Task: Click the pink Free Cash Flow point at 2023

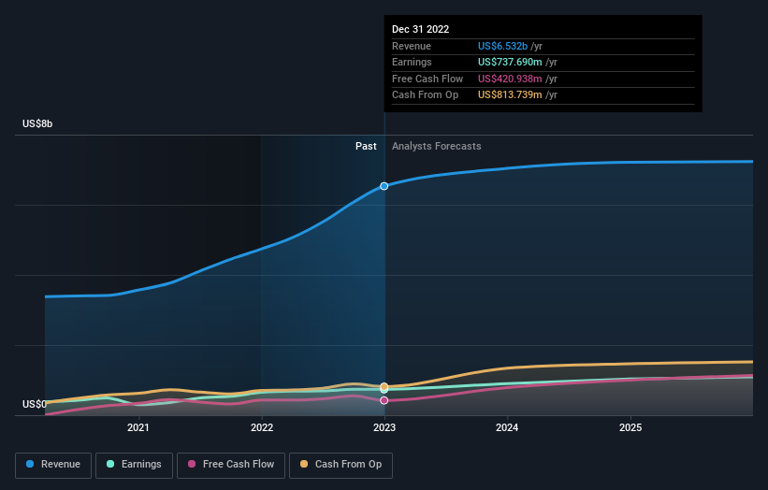Action: point(384,400)
